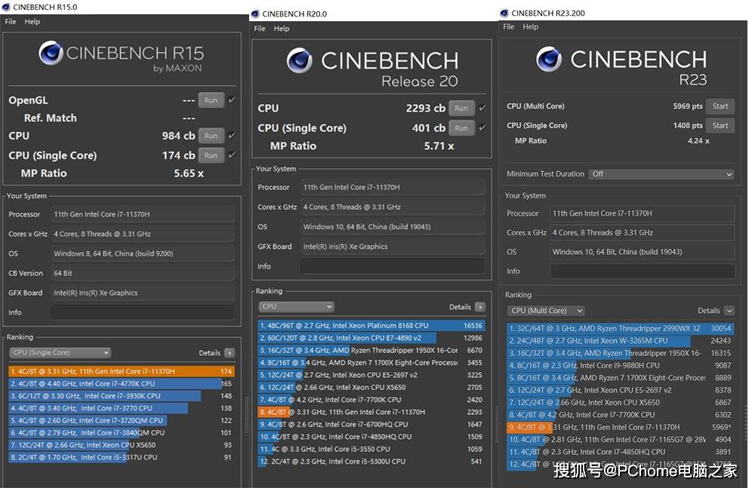Toggle CPU (Single Core) checkmark in R15
The height and width of the screenshot is (488, 755).
point(232,155)
